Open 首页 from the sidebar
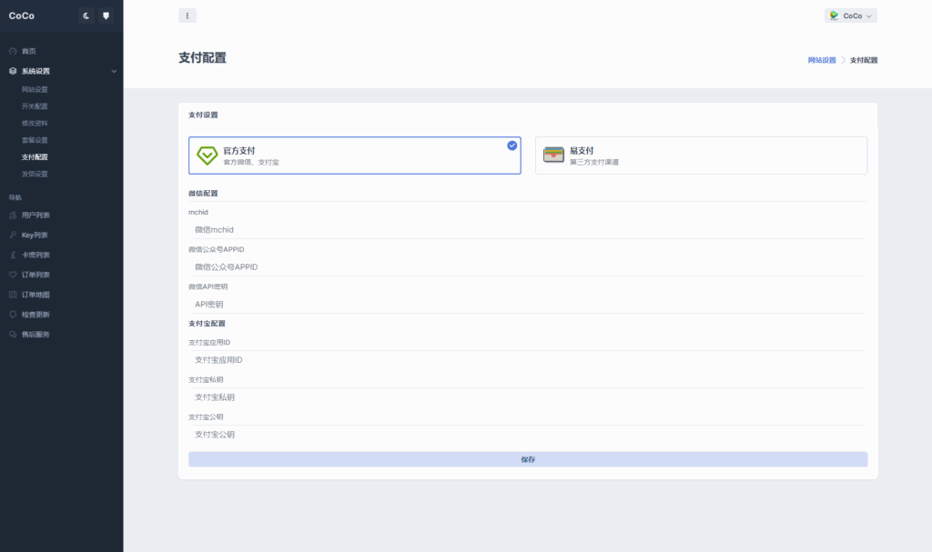 [29, 51]
